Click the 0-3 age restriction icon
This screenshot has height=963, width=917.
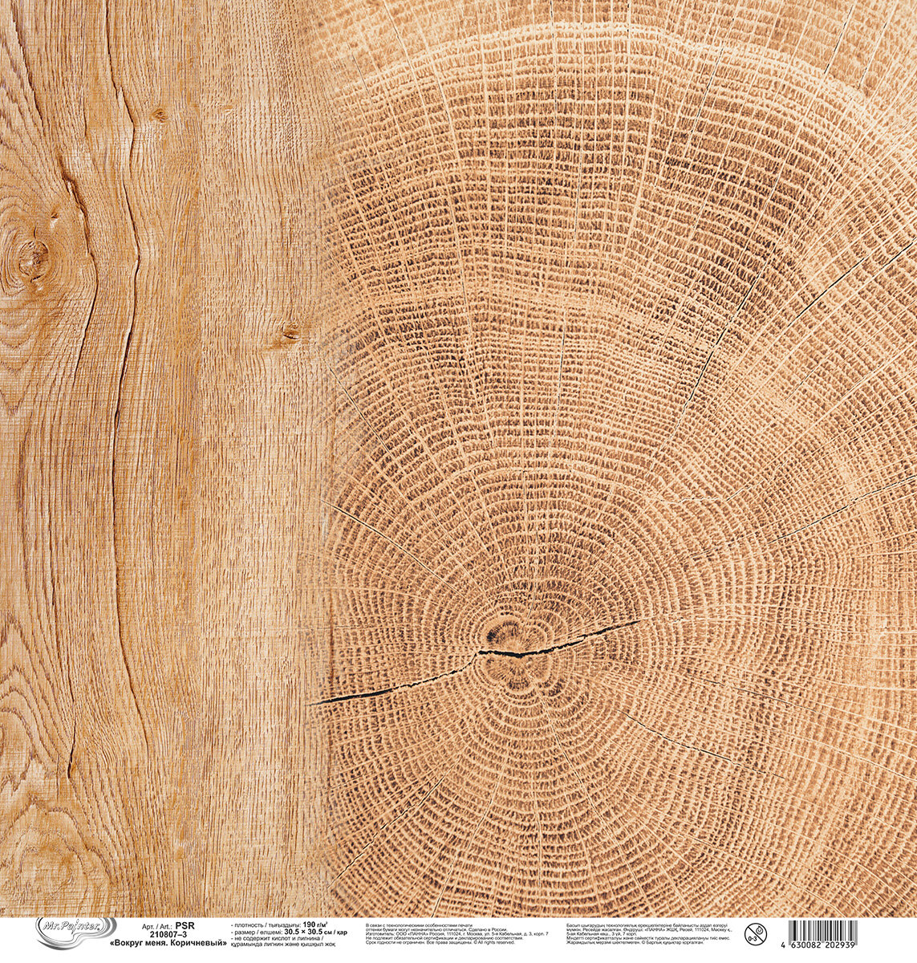(x=756, y=933)
